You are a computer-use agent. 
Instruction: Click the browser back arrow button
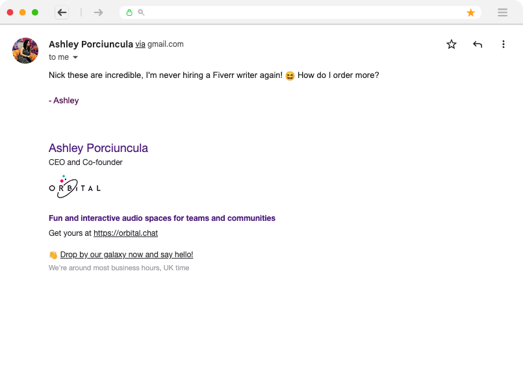(62, 13)
